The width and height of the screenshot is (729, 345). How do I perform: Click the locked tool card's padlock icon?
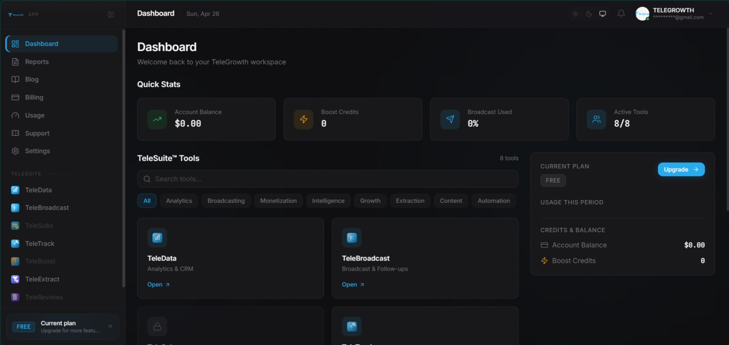tap(157, 326)
